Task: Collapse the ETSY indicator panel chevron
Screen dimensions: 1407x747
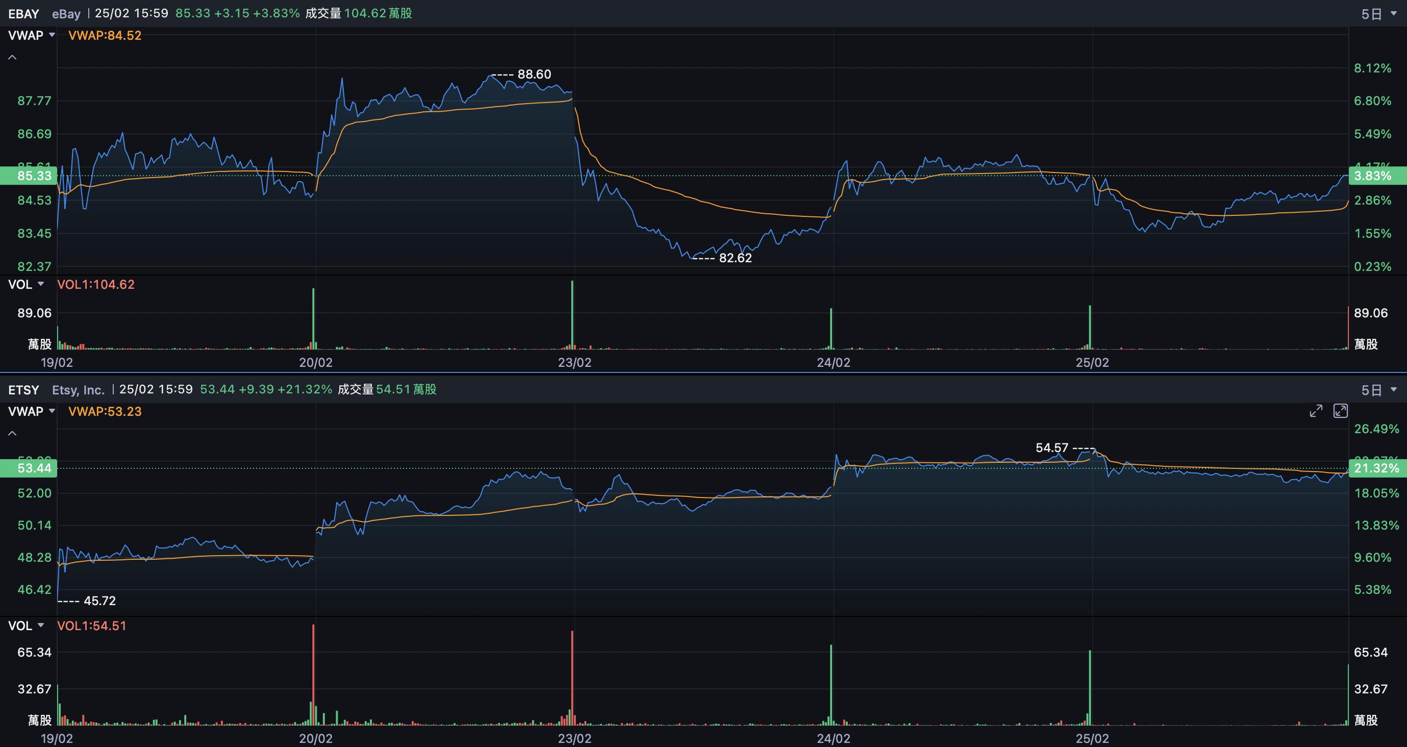Action: tap(12, 433)
